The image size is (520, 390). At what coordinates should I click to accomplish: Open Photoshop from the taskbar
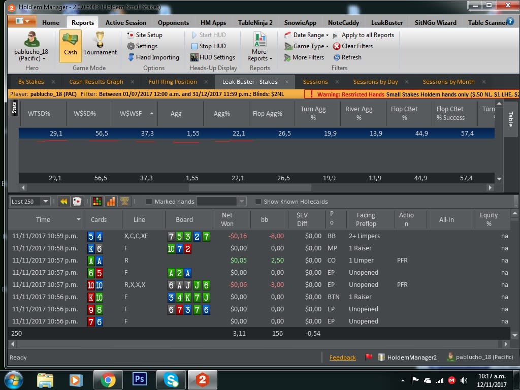pos(139,379)
